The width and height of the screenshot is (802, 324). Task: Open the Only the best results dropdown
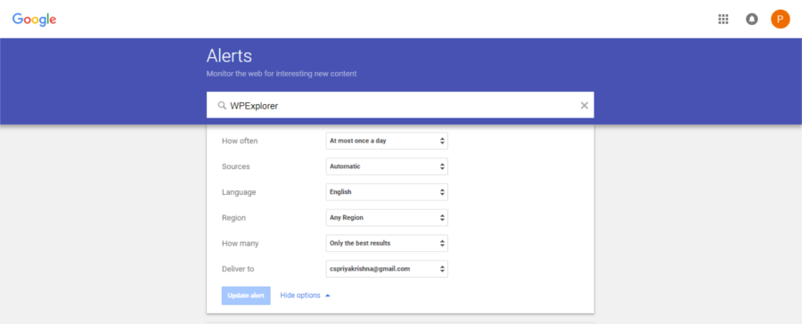387,243
